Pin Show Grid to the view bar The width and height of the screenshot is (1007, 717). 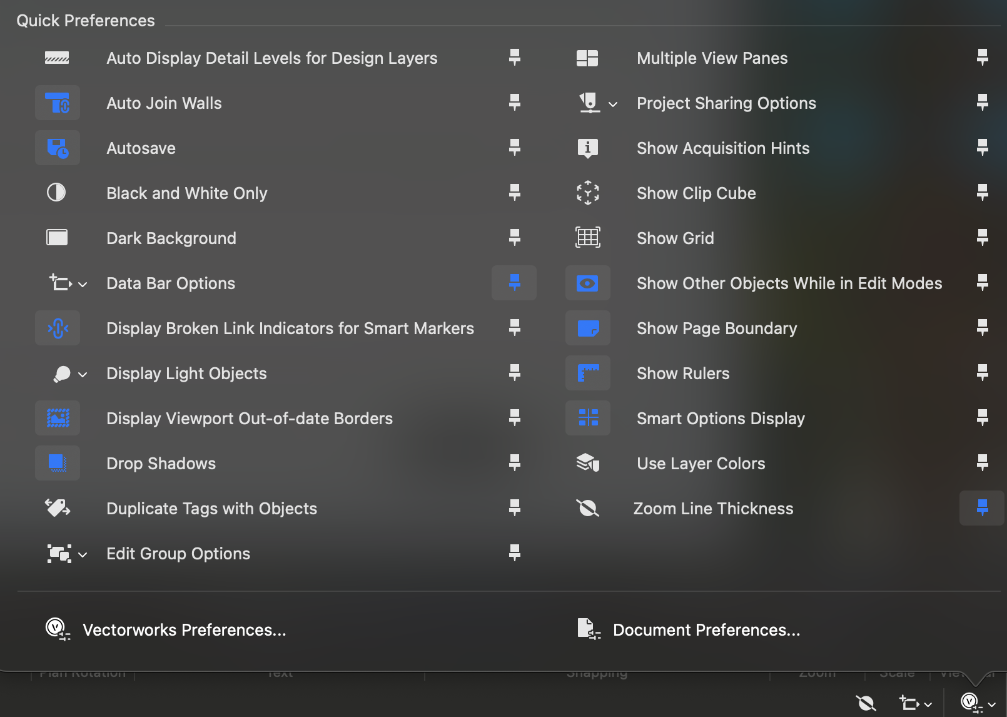click(x=982, y=238)
